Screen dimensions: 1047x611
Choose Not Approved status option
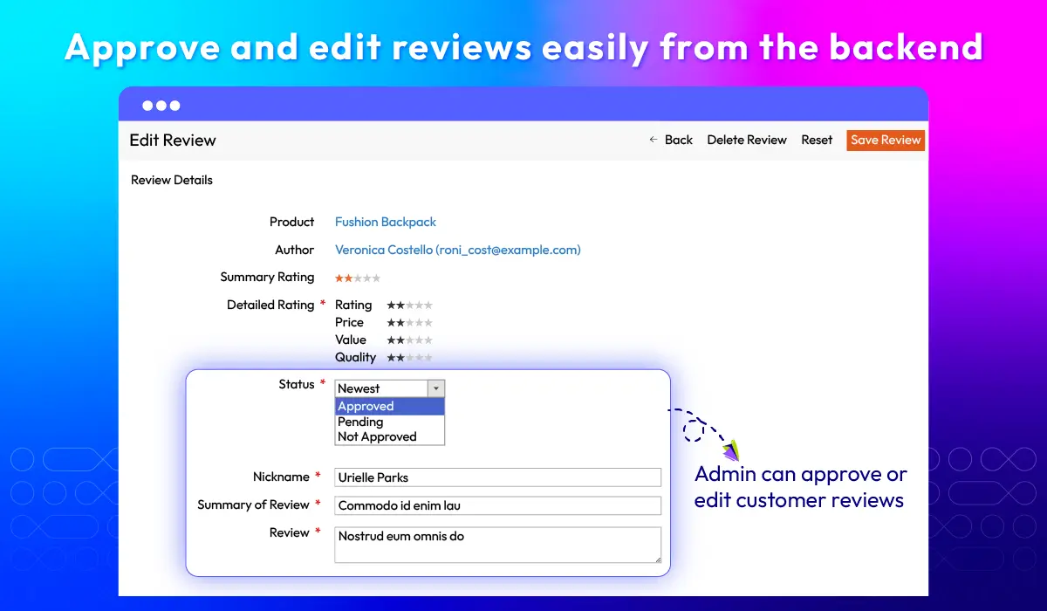389,436
